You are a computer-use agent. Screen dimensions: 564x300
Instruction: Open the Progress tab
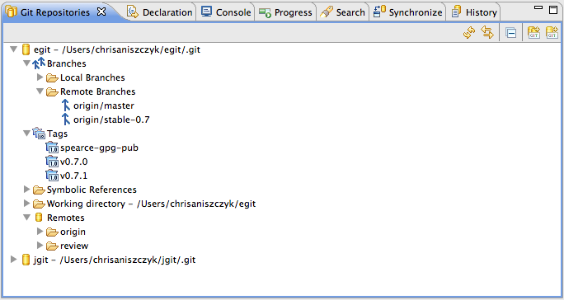coord(285,12)
